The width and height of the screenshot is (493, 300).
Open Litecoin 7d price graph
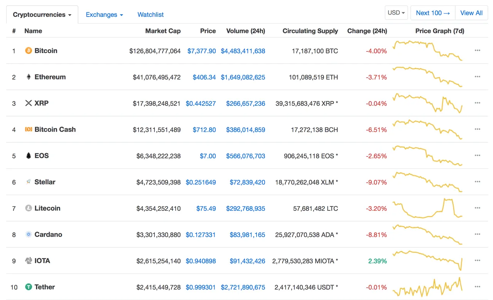point(428,208)
